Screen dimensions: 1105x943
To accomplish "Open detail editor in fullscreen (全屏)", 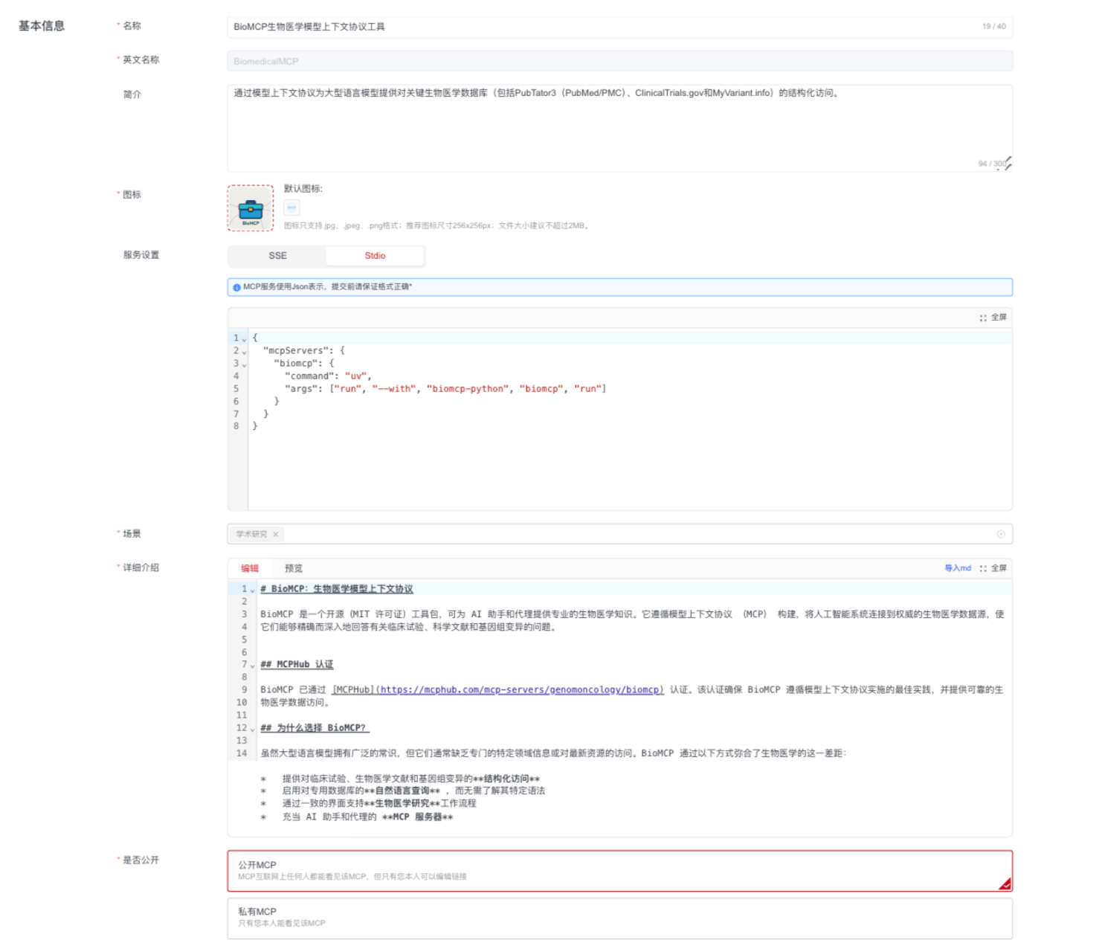I will coord(993,568).
